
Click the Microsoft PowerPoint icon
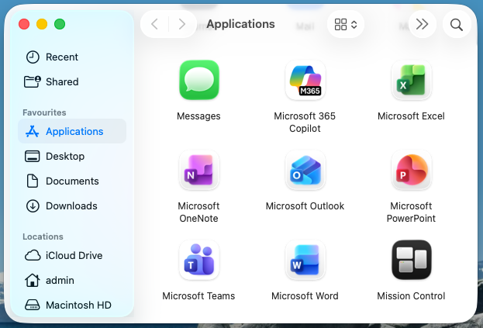pyautogui.click(x=411, y=170)
